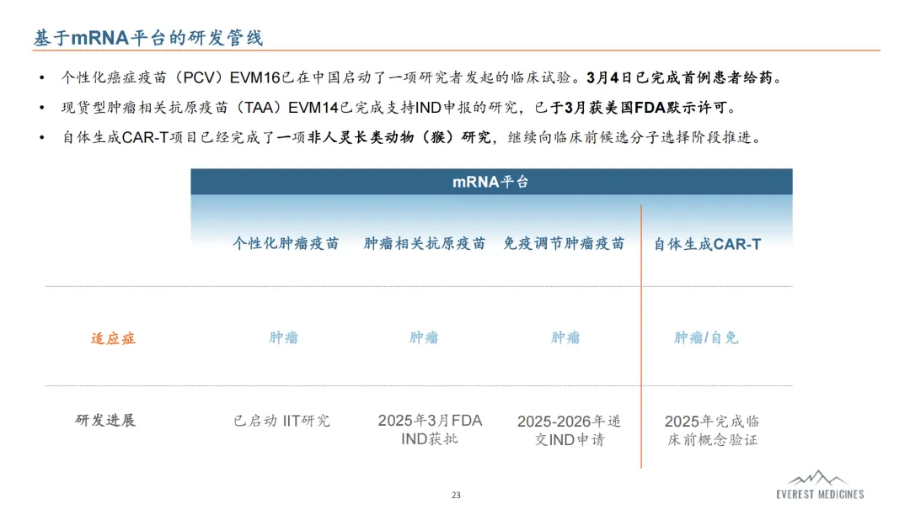Click page number 23 at the bottom

pos(456,495)
